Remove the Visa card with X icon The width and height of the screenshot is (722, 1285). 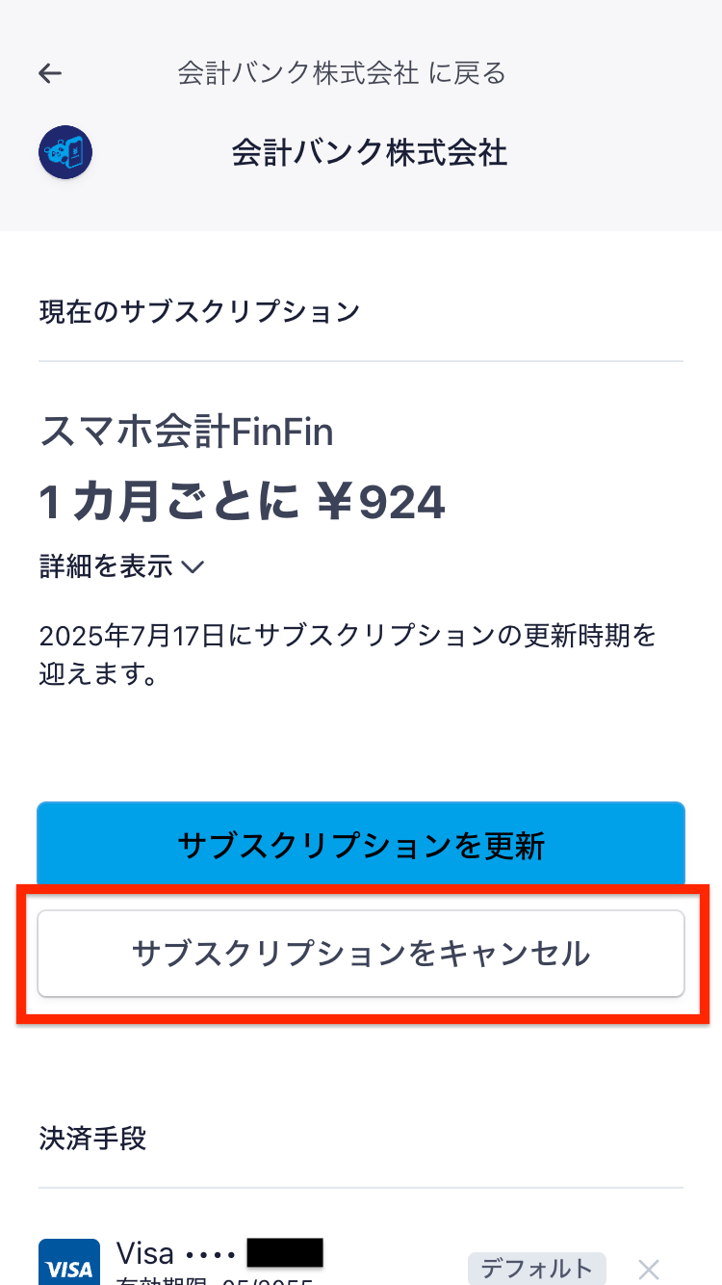click(x=650, y=1269)
